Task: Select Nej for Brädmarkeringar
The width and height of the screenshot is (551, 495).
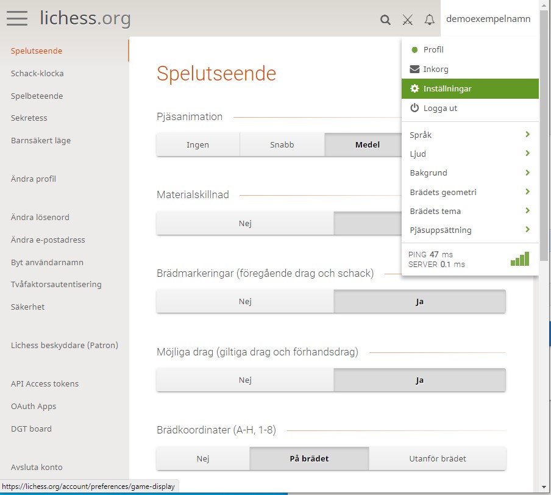Action: coord(245,301)
